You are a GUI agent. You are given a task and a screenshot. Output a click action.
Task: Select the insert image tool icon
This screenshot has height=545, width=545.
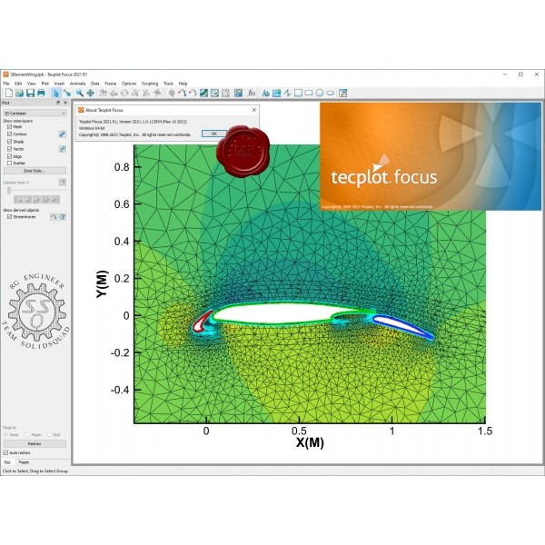277,93
